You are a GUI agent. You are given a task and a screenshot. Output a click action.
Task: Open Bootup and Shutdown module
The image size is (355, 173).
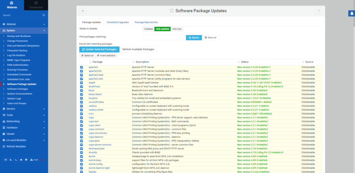19,36
